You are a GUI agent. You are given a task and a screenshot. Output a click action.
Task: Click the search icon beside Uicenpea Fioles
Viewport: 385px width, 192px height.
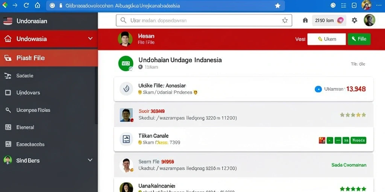8,110
